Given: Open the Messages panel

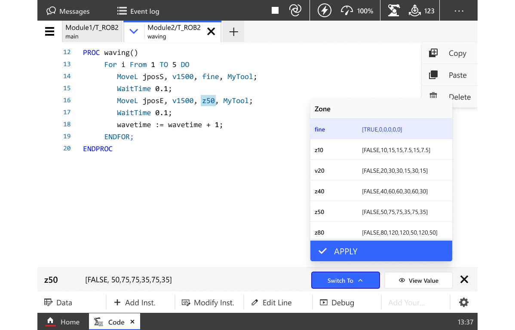Looking at the screenshot, I should pos(68,11).
